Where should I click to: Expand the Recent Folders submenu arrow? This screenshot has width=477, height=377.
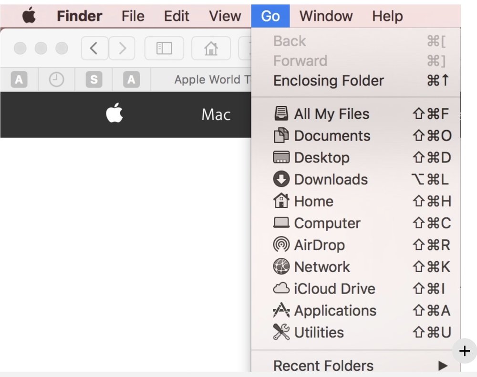click(x=443, y=366)
